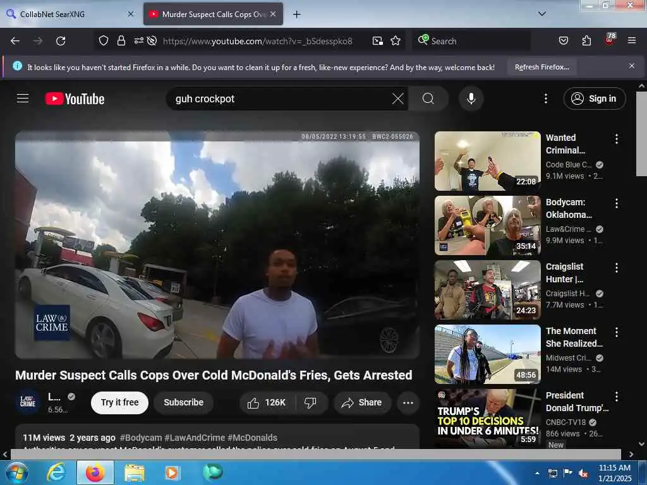The image size is (647, 485).
Task: Open options for Wanted Criminal video
Action: tap(617, 139)
